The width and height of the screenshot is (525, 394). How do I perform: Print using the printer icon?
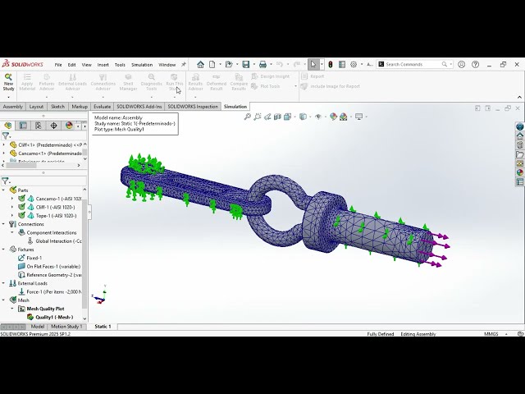262,64
